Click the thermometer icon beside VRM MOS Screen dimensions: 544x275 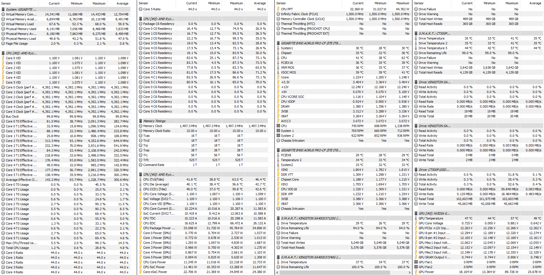coord(278,68)
